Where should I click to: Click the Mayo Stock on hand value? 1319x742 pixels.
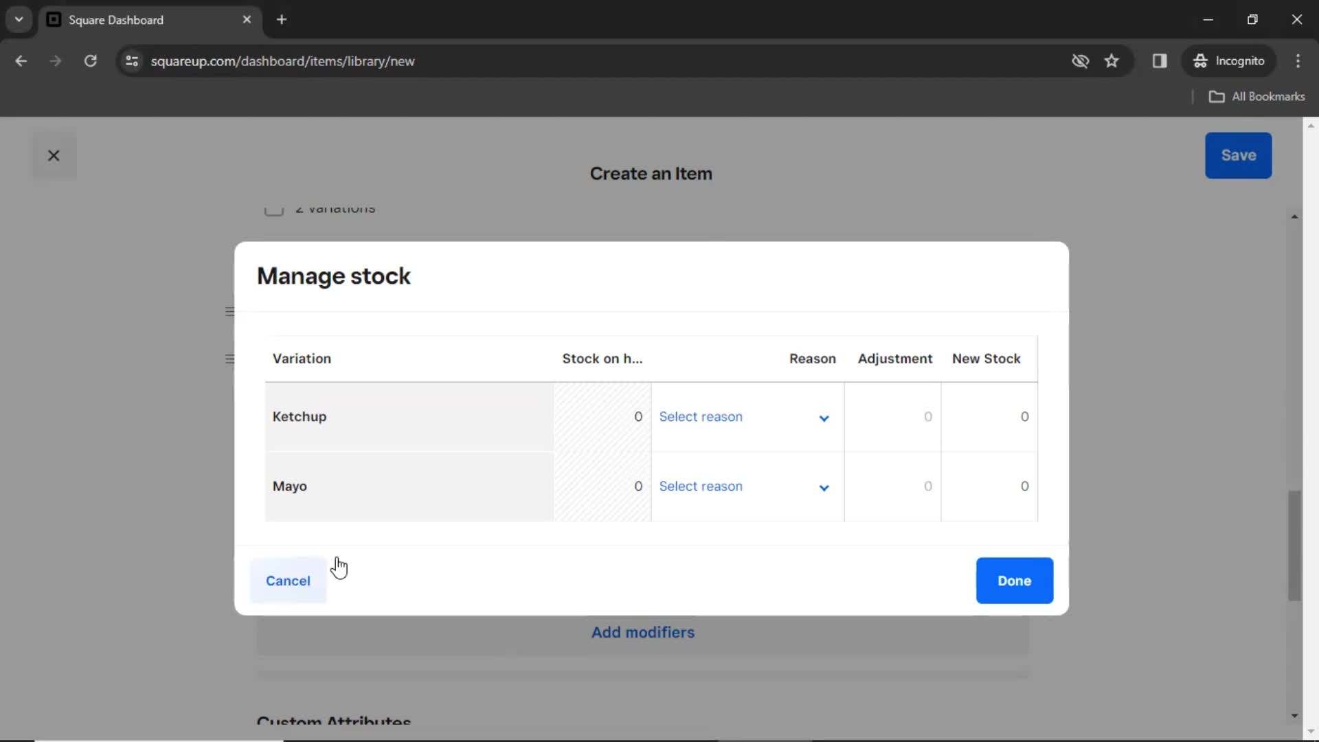point(638,486)
